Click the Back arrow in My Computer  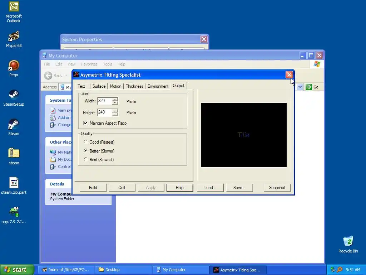[x=48, y=76]
